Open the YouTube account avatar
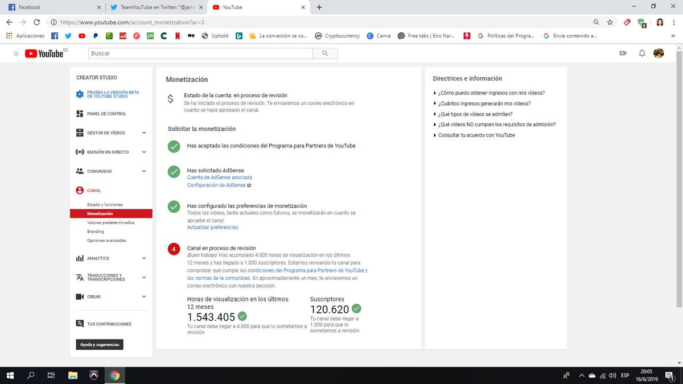Image resolution: width=683 pixels, height=384 pixels. (x=659, y=53)
